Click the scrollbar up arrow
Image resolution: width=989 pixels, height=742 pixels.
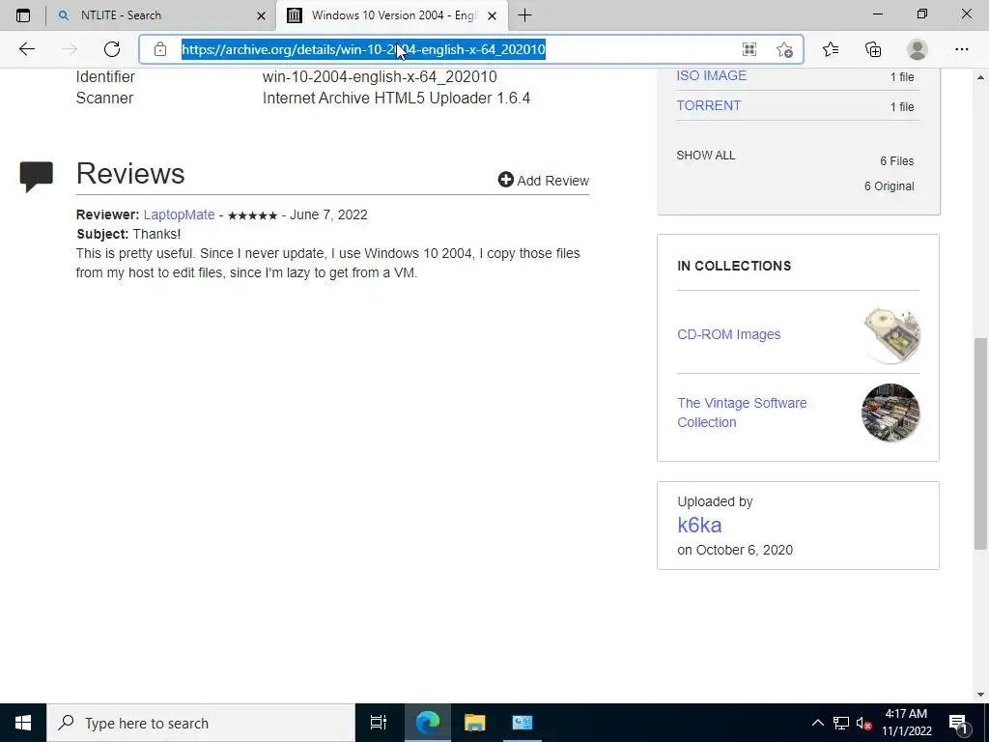(980, 77)
